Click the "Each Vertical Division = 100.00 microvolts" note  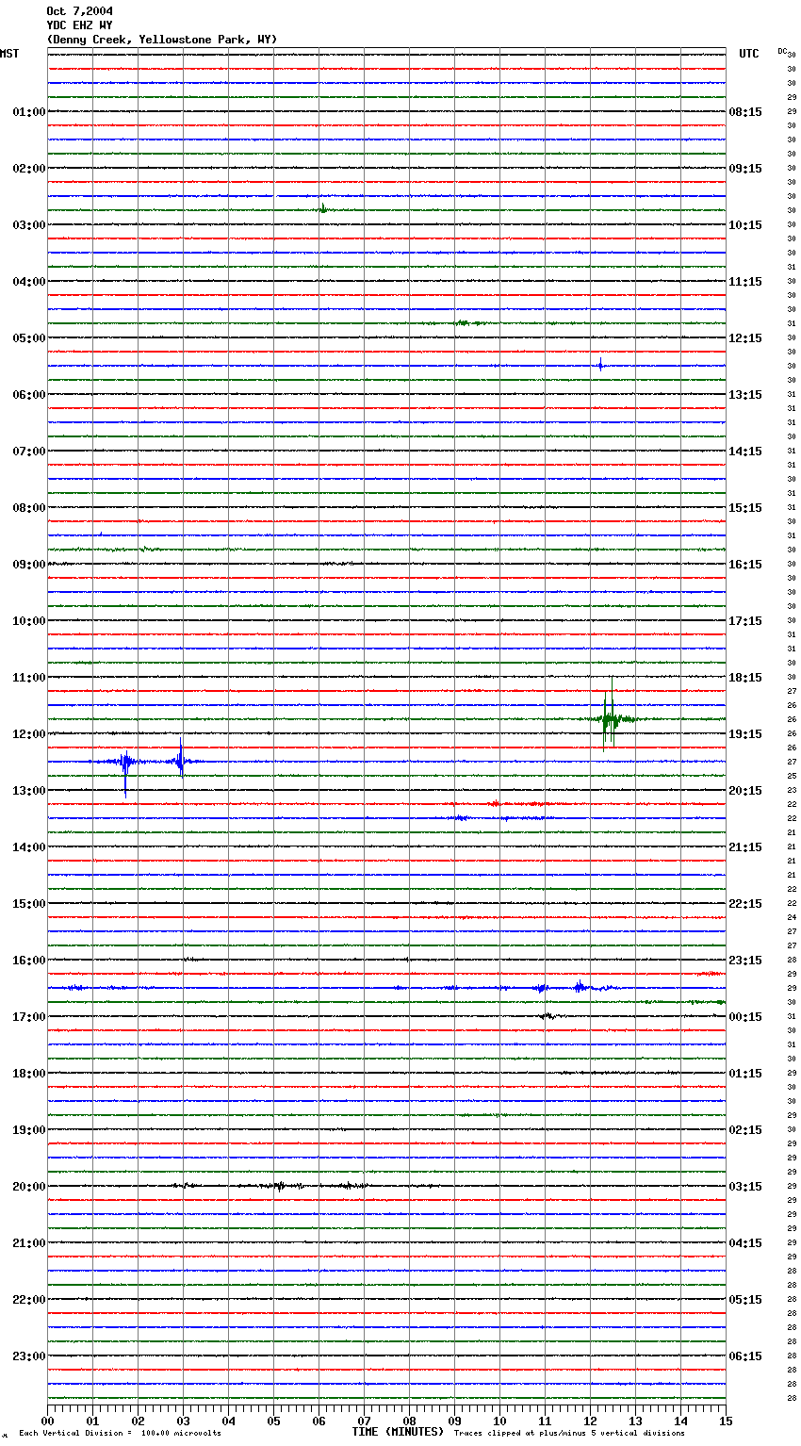120,1434
